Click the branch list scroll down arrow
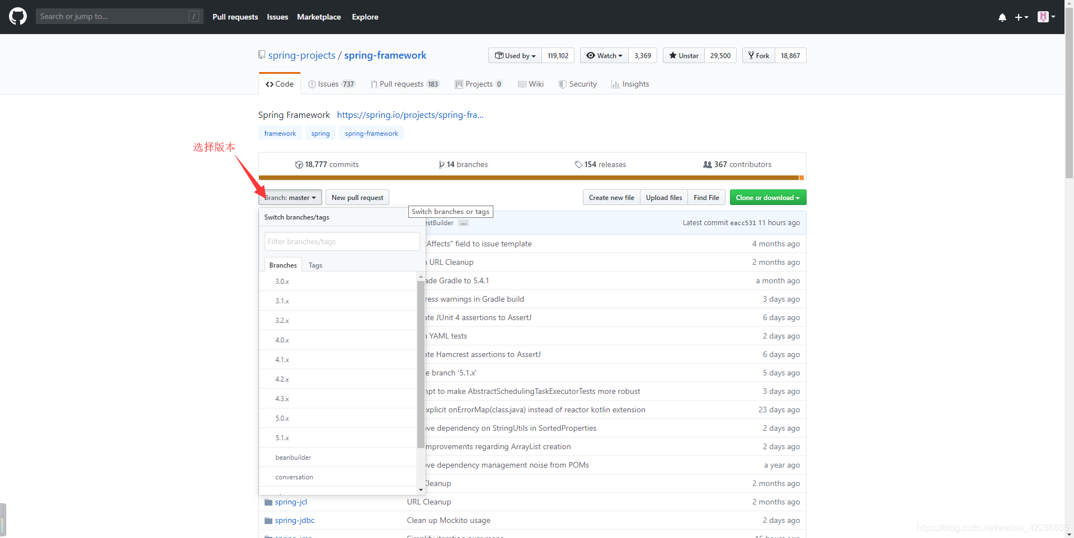The height and width of the screenshot is (538, 1074). coord(421,490)
